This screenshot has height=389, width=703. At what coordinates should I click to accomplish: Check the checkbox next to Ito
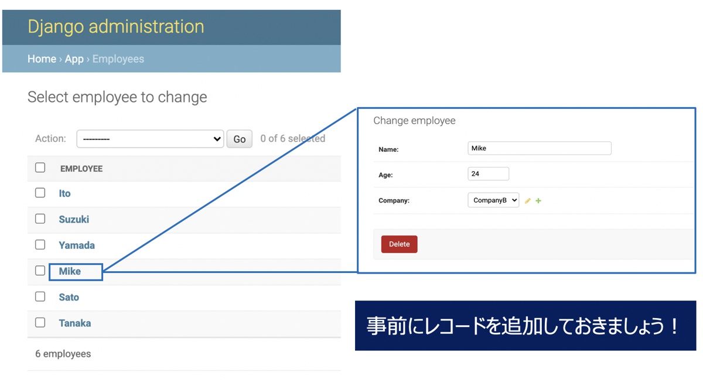(40, 192)
